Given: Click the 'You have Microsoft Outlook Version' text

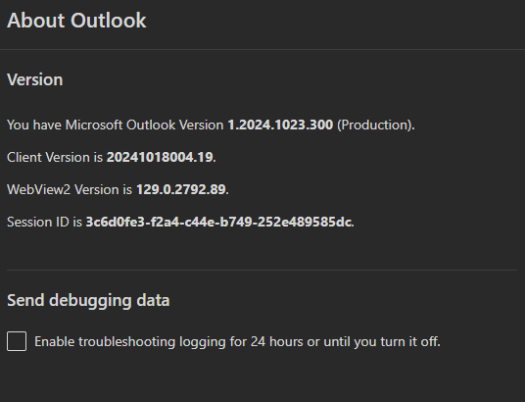Looking at the screenshot, I should pos(116,125).
